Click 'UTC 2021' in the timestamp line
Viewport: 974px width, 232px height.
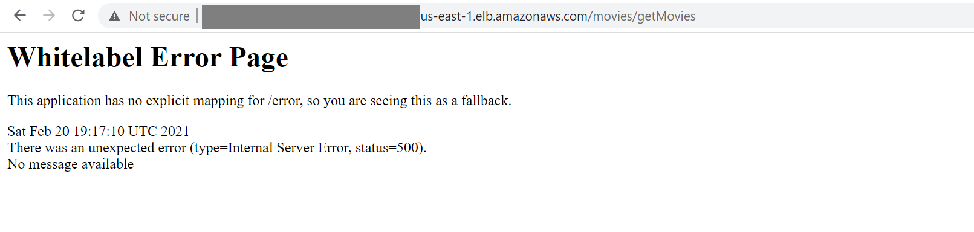click(159, 131)
